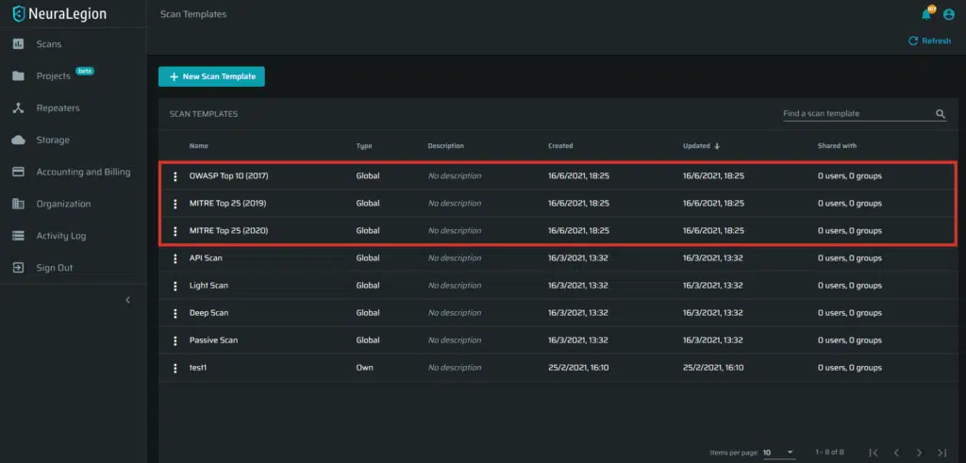Open actions menu for MITRE Top 25 (2020)
Viewport: 966px width, 463px height.
tap(175, 231)
